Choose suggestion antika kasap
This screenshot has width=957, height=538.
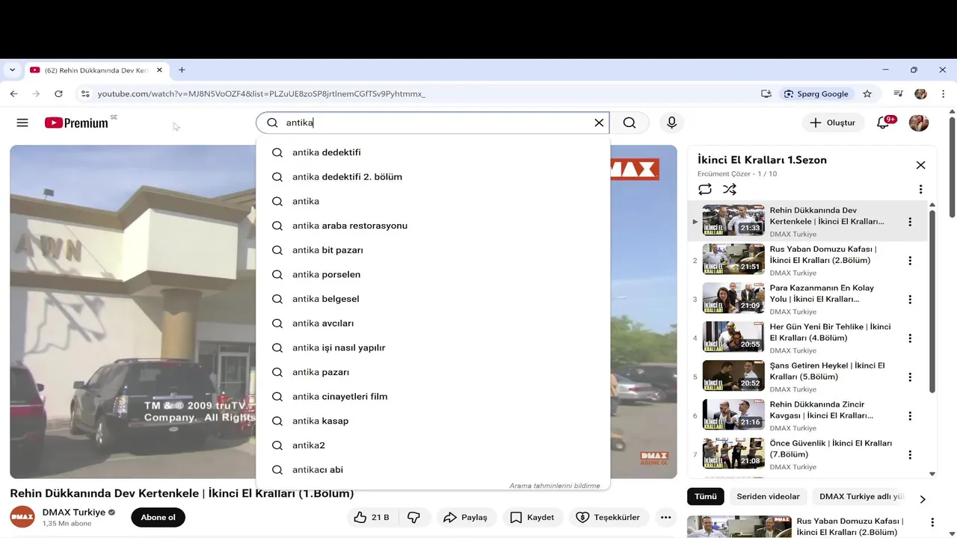433,421
